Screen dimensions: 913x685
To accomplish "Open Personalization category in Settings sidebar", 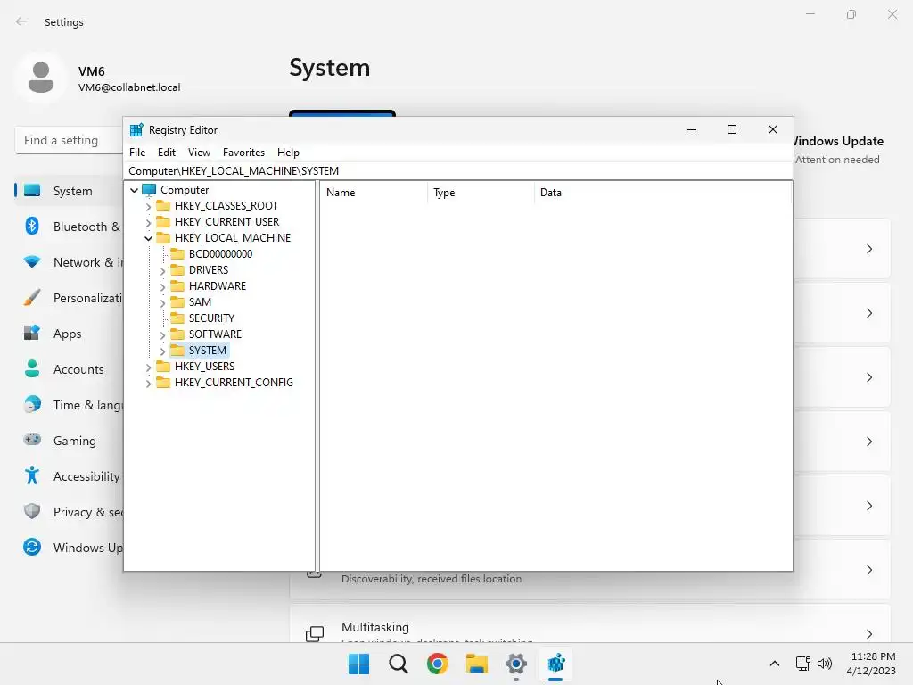I will click(69, 298).
